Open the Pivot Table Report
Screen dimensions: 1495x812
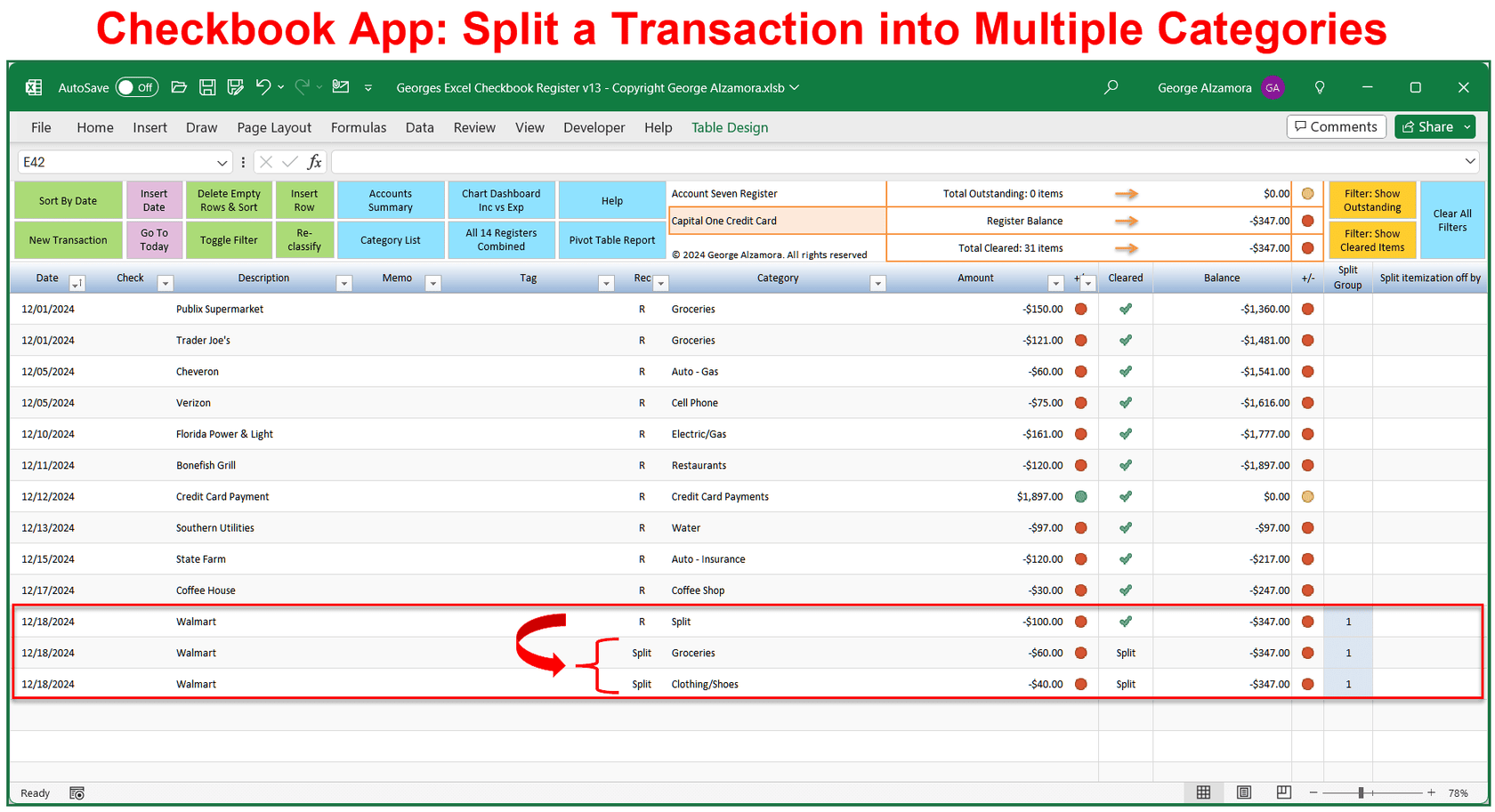[611, 239]
